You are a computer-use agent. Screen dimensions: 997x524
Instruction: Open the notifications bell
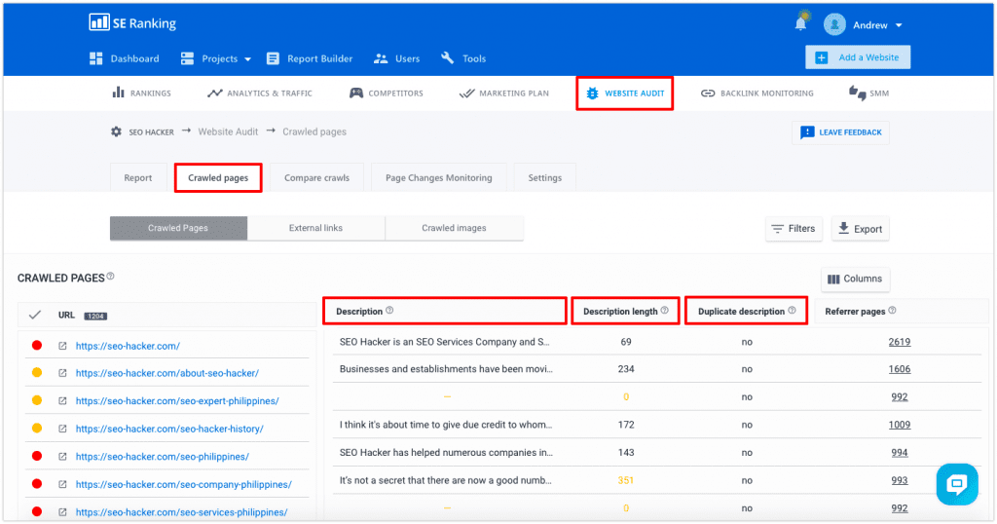pyautogui.click(x=801, y=23)
